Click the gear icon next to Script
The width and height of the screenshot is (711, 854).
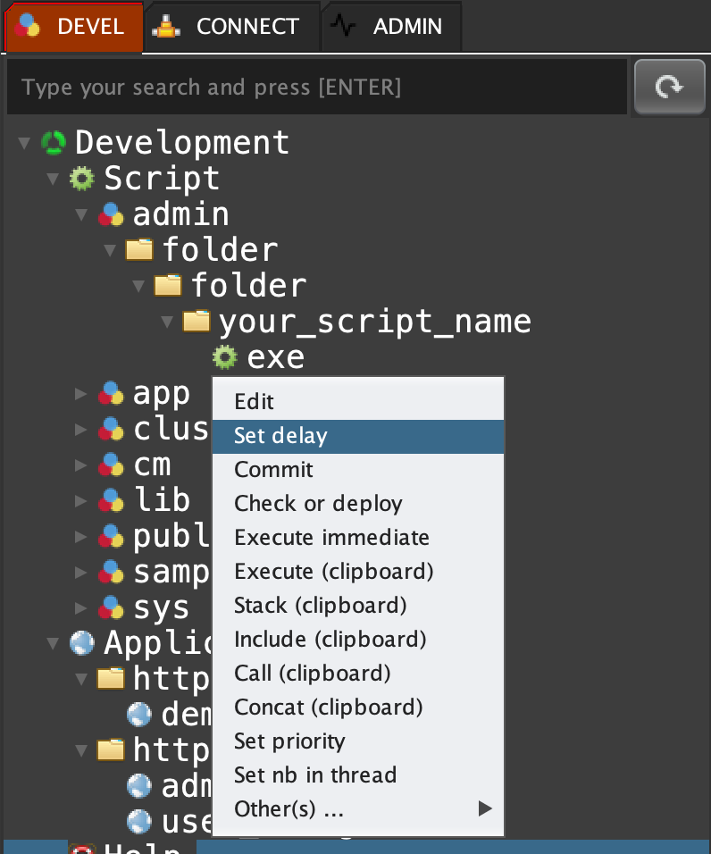tap(82, 179)
